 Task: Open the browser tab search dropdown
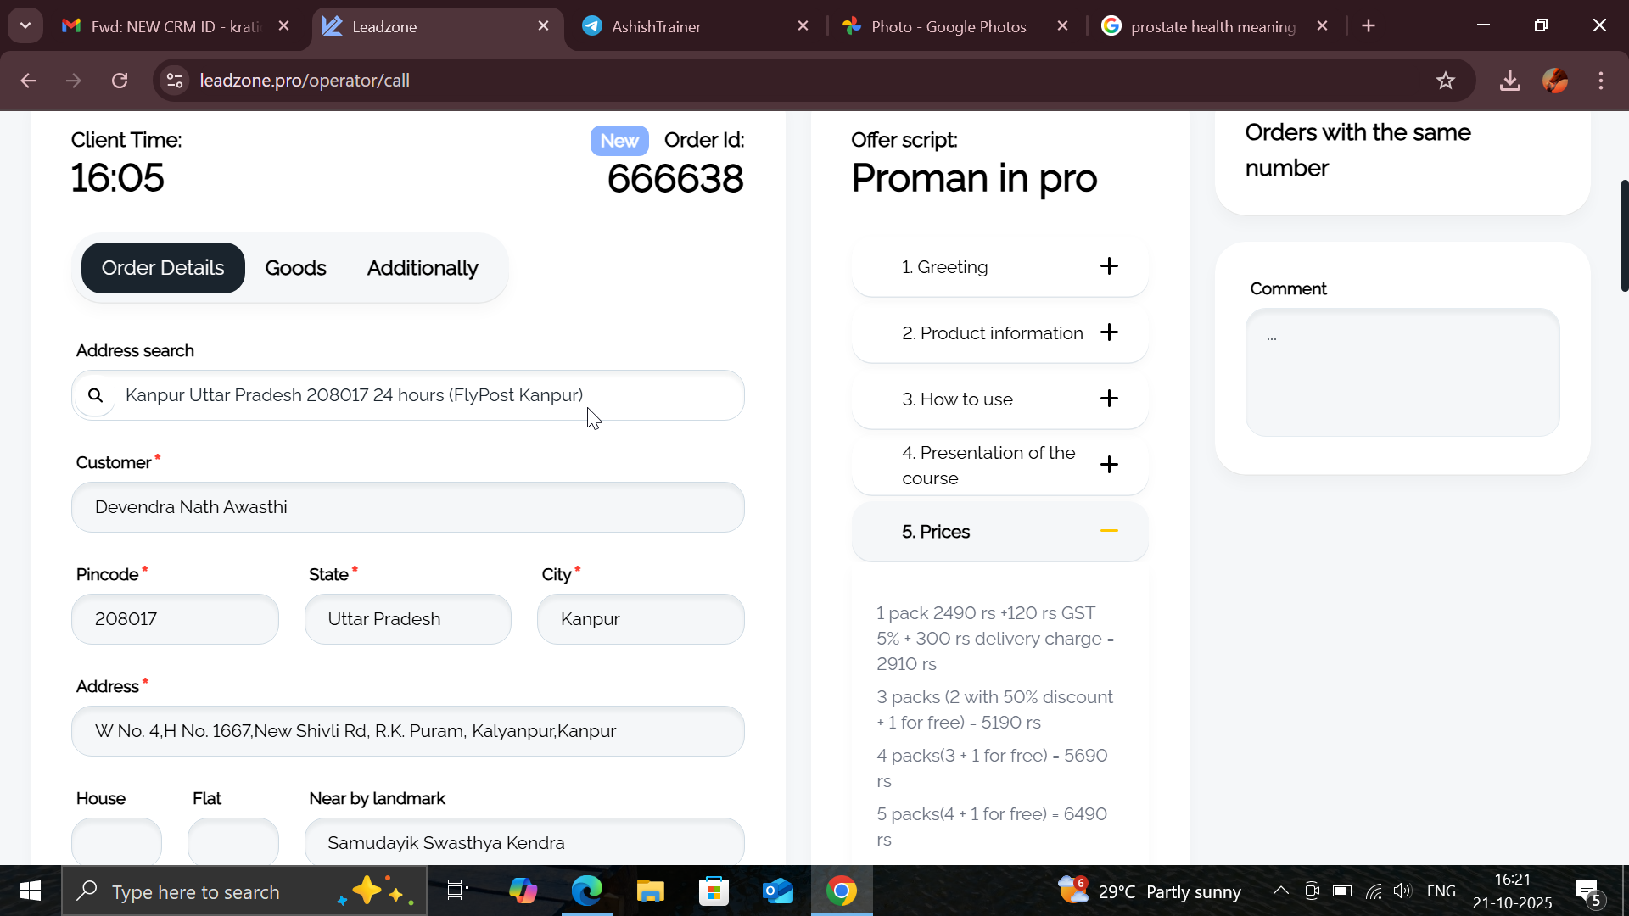click(x=25, y=26)
